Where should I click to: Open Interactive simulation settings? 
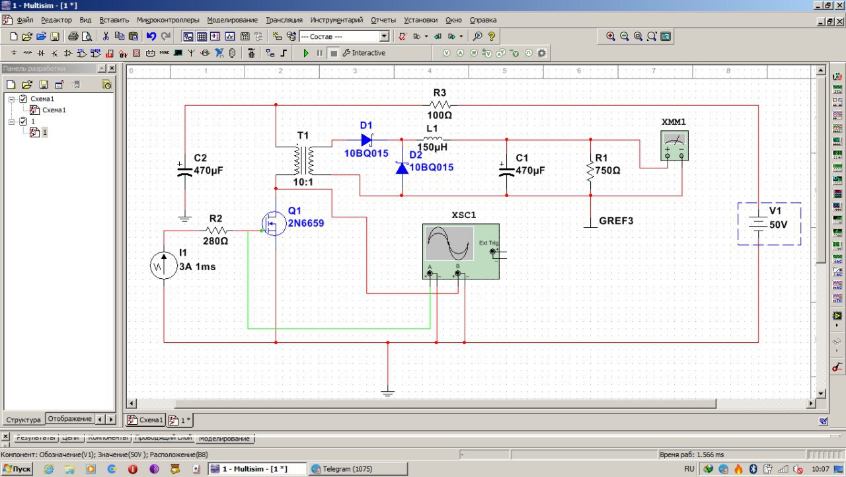pos(364,53)
